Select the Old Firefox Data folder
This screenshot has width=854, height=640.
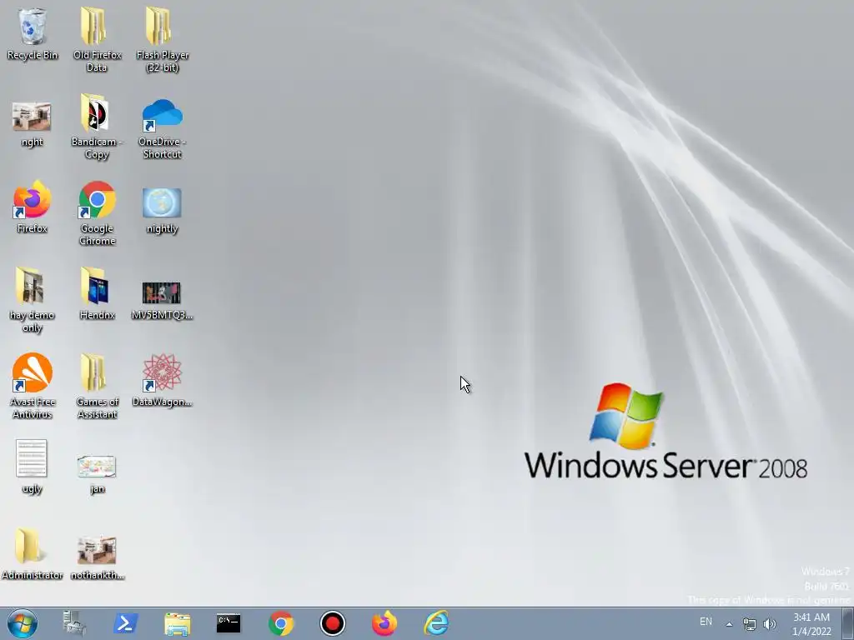pos(97,39)
